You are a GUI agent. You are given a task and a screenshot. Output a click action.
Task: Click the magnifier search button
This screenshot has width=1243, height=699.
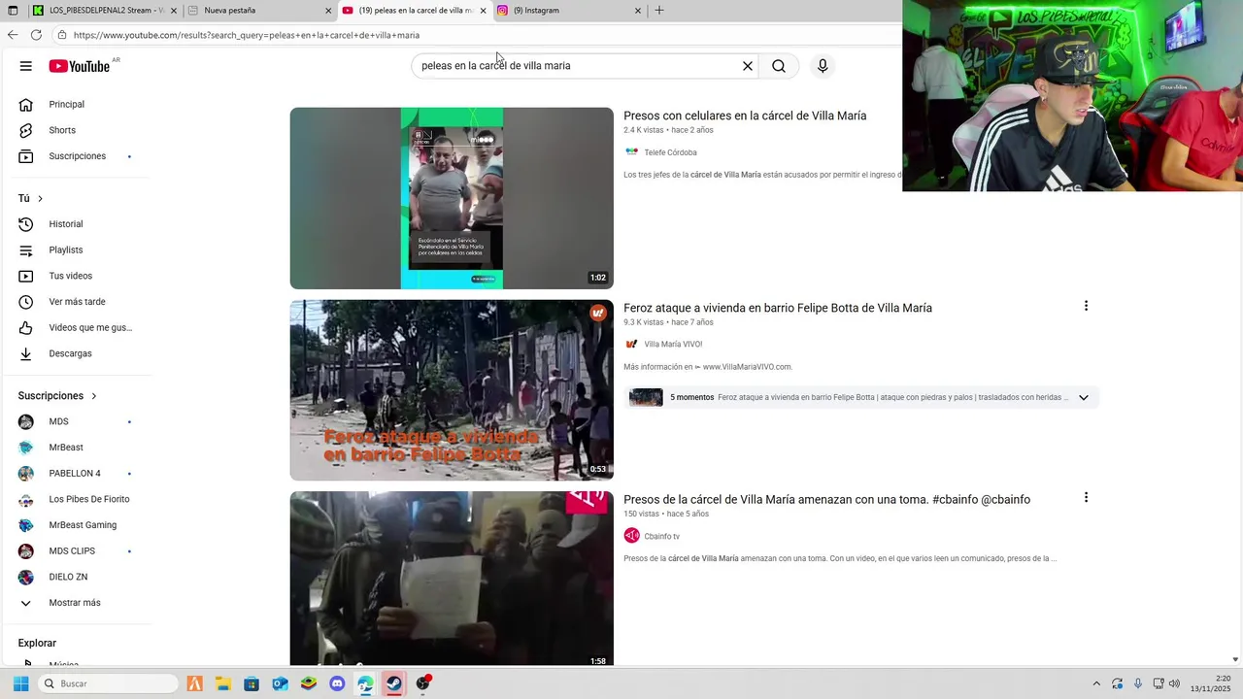(x=779, y=66)
